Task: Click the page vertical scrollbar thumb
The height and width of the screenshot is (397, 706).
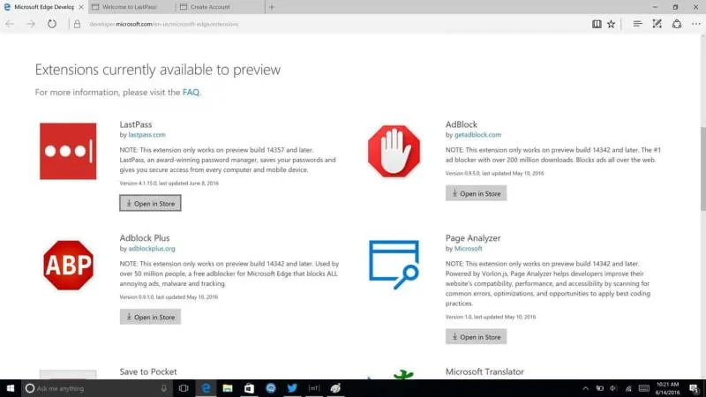Action: coord(702,169)
